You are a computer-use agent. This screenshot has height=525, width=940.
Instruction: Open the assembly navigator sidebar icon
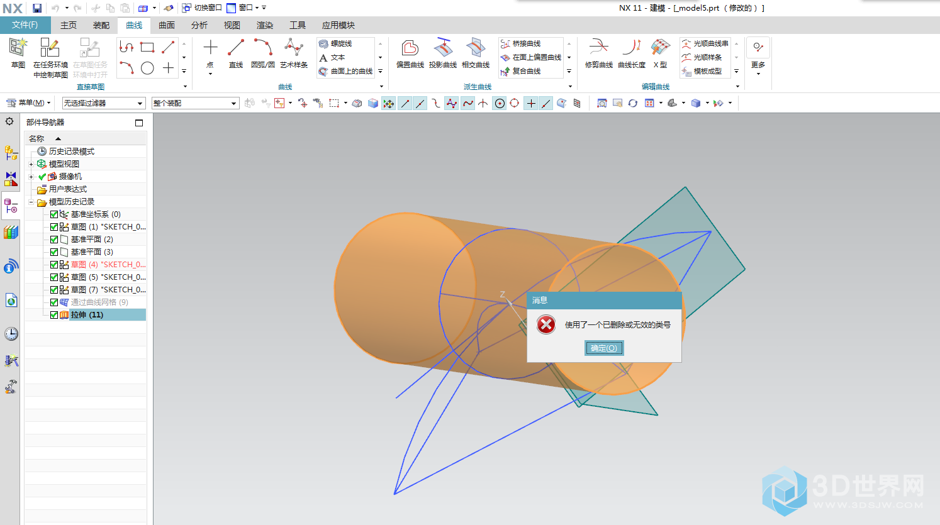[11, 152]
